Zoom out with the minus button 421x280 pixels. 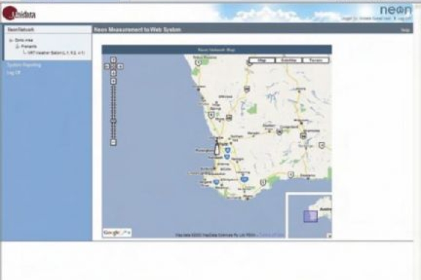point(113,143)
